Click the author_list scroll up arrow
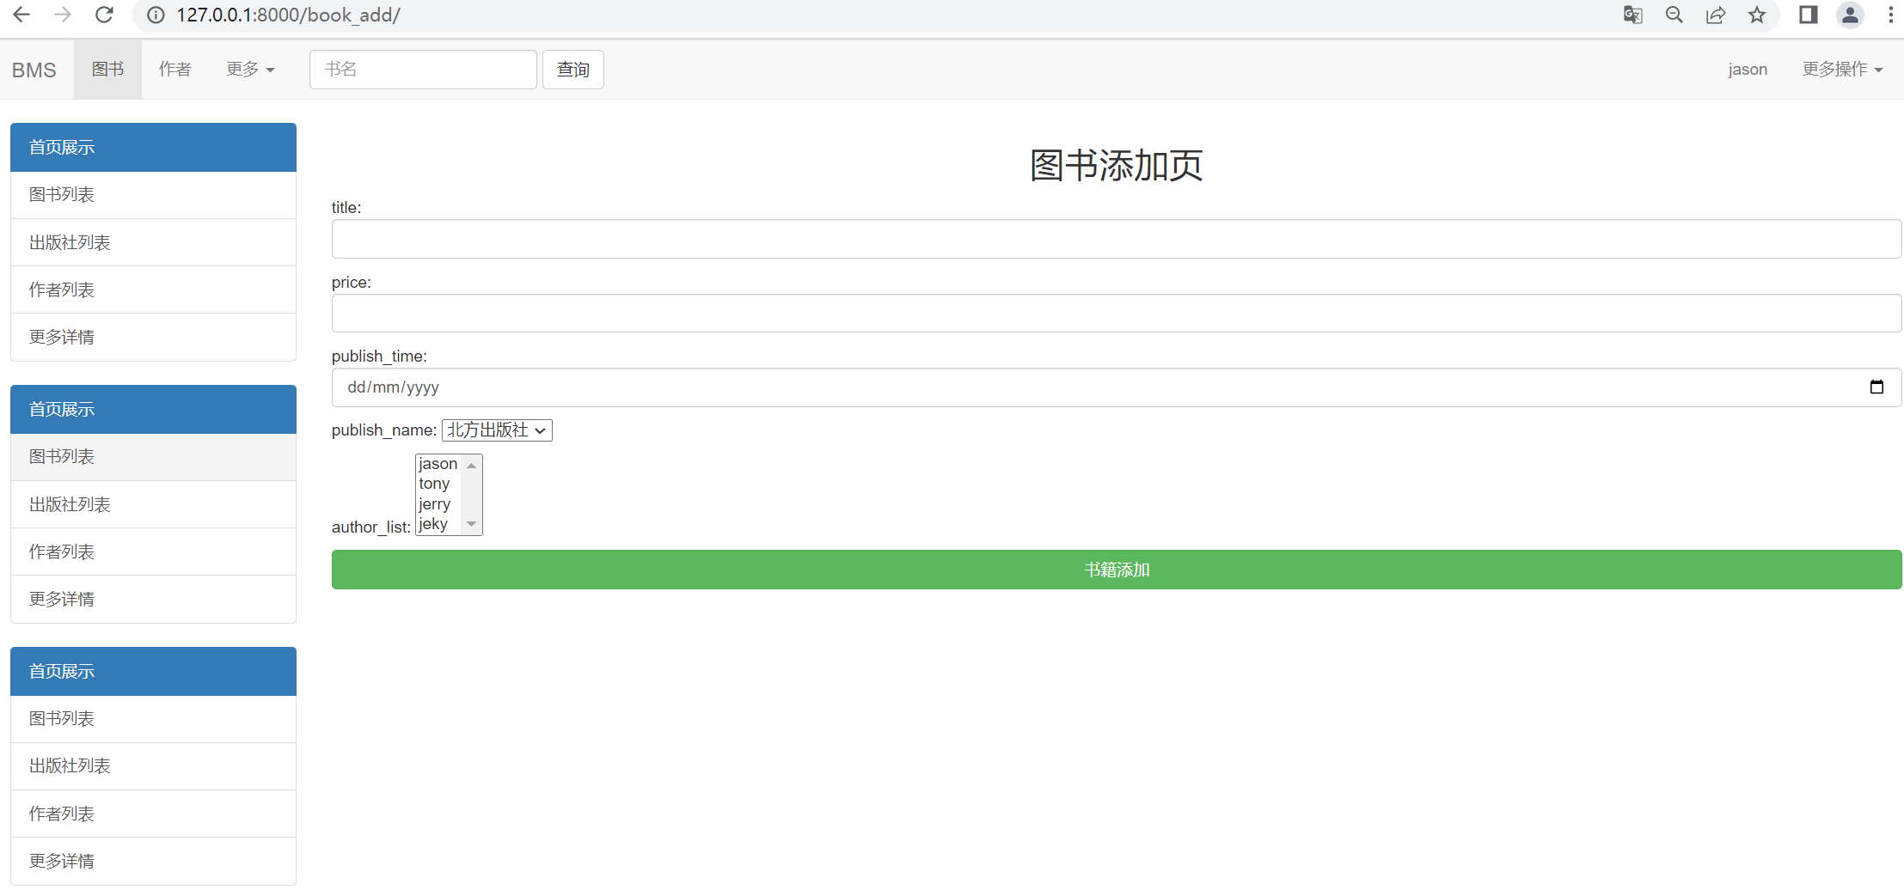 point(471,465)
